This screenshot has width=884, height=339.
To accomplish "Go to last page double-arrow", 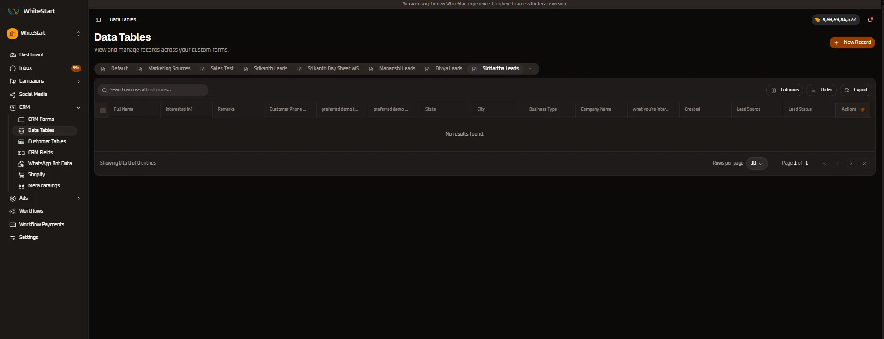I will click(x=864, y=163).
